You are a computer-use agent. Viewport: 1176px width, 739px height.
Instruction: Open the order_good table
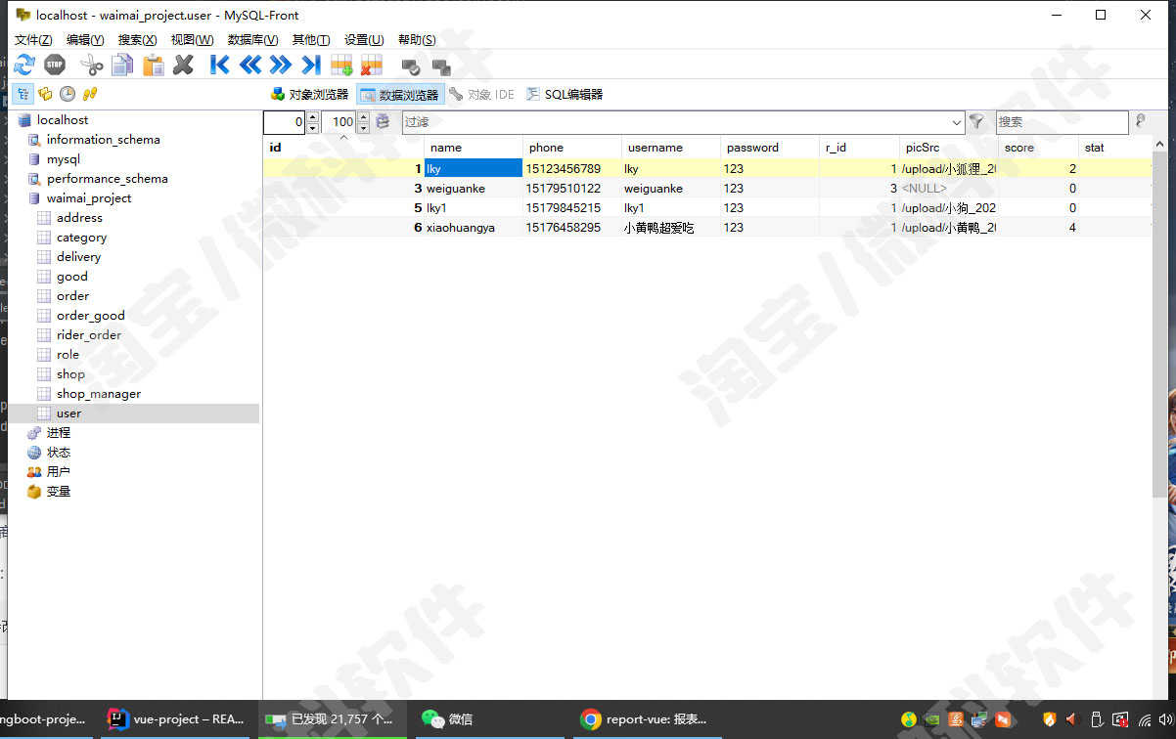point(90,315)
